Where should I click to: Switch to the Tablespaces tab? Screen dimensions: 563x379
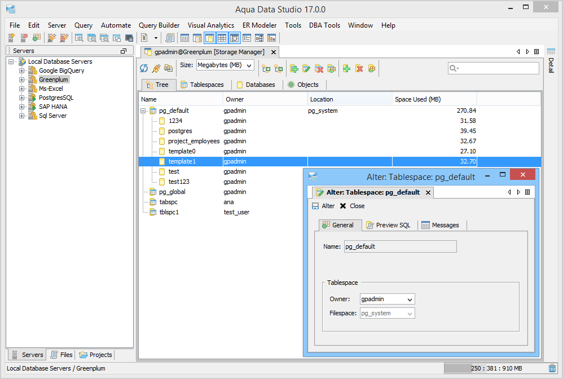(202, 85)
